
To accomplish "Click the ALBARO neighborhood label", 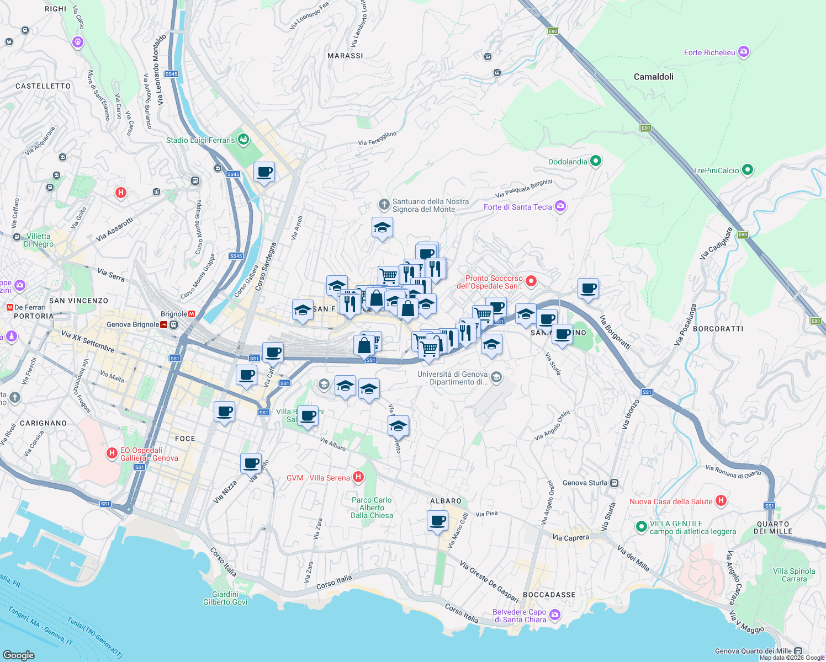I will pyautogui.click(x=446, y=501).
